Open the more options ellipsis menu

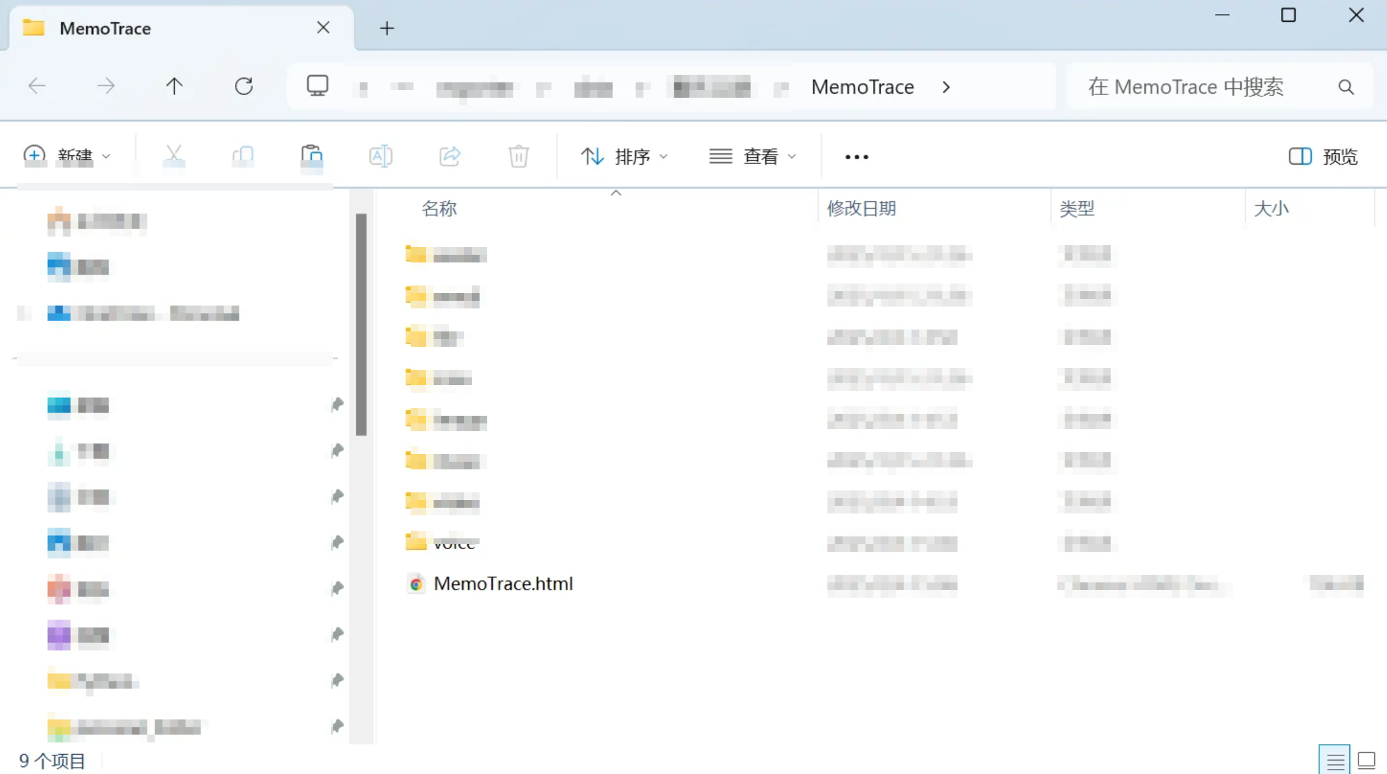(x=856, y=156)
